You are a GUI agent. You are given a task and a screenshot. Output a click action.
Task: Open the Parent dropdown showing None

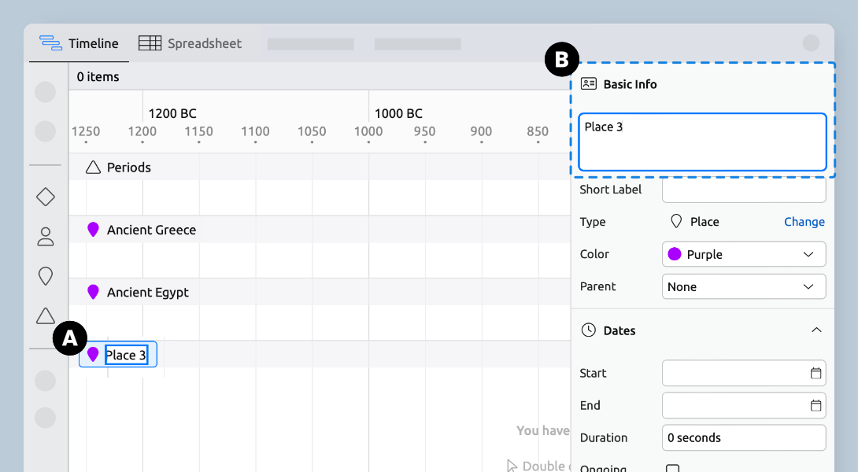[x=744, y=286]
